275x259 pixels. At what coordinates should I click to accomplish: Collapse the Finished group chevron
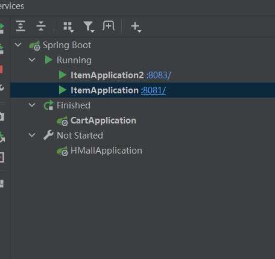(x=32, y=105)
